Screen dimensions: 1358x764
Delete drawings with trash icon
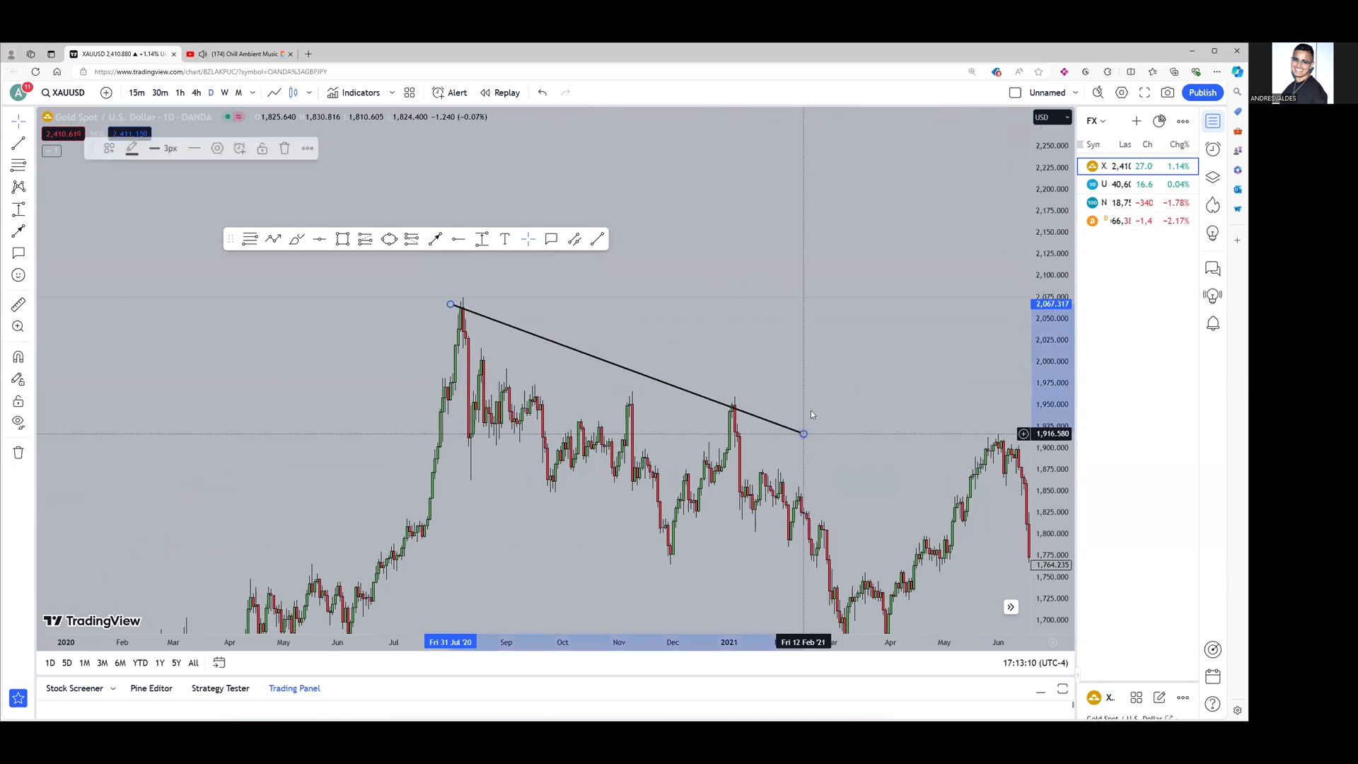[18, 453]
